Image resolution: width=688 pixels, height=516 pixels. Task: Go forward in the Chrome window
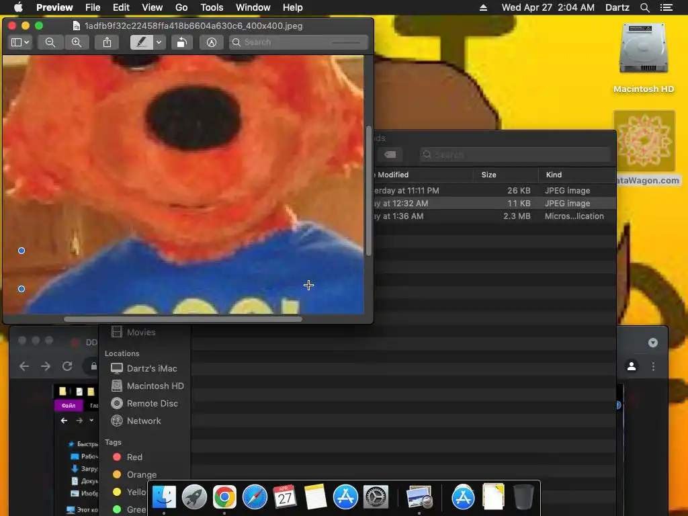[46, 366]
